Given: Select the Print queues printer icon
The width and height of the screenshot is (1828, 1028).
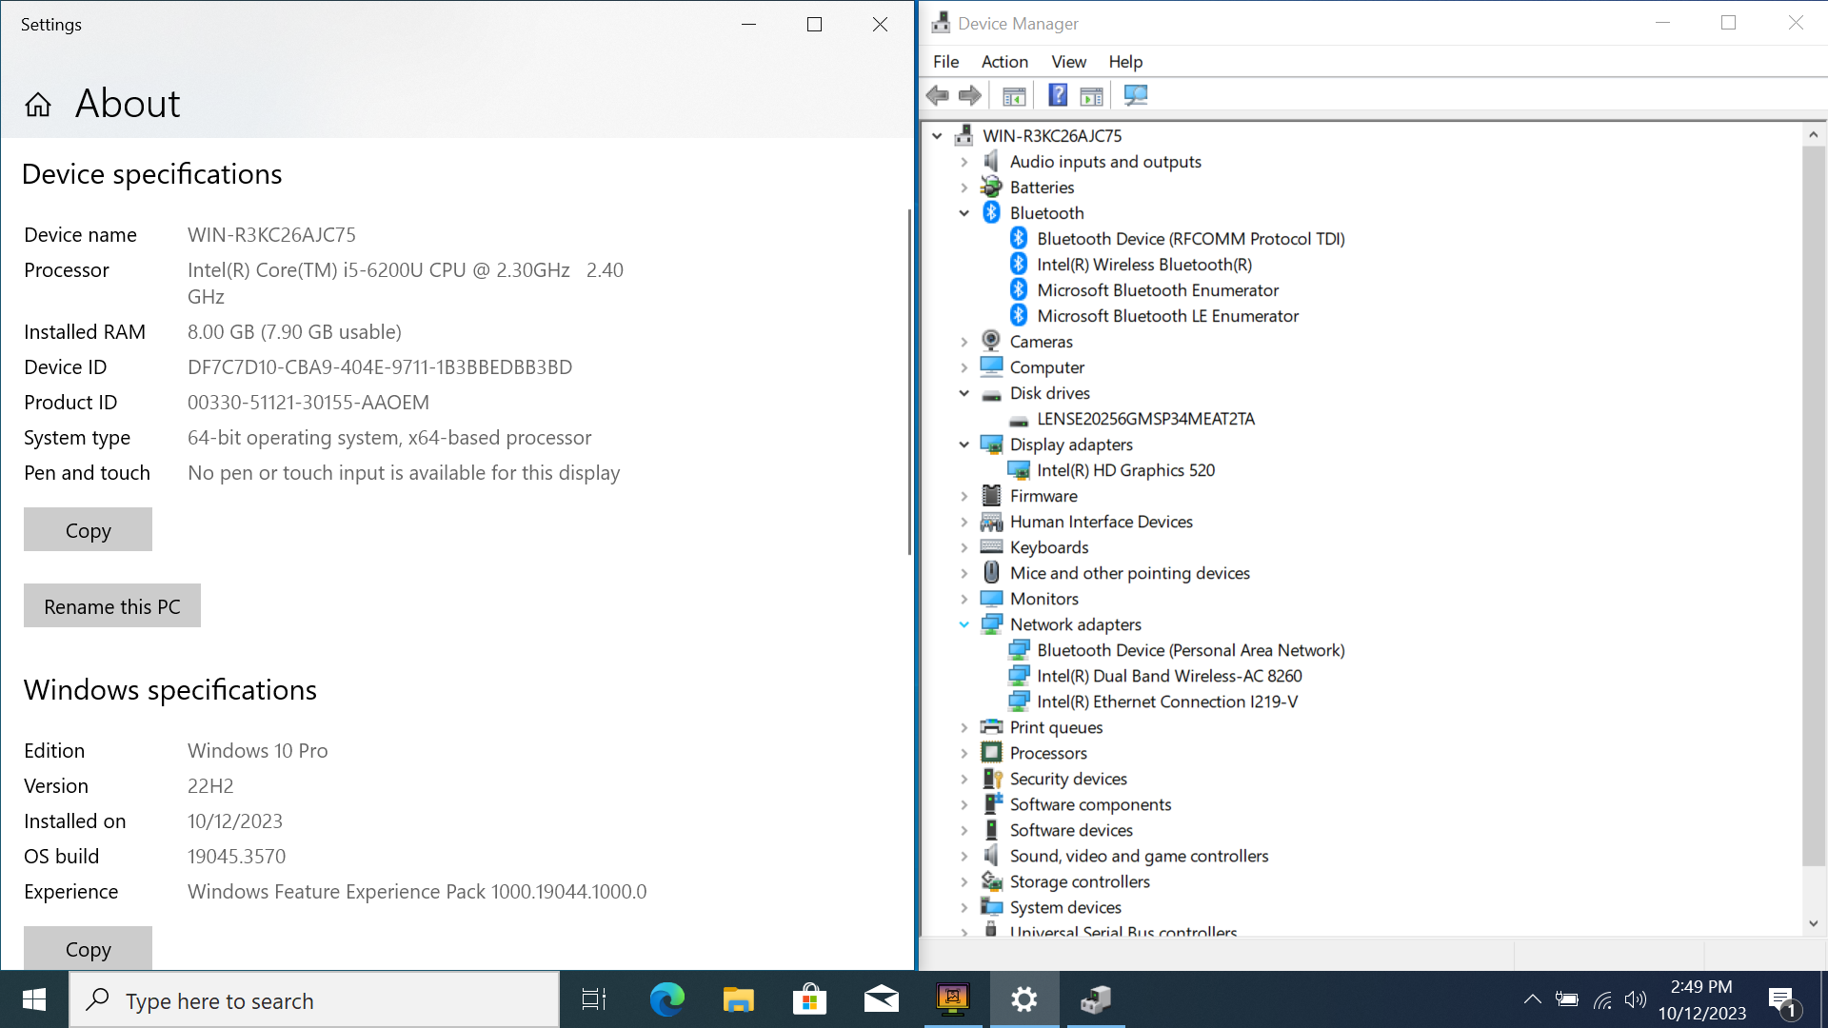Looking at the screenshot, I should click(x=991, y=726).
